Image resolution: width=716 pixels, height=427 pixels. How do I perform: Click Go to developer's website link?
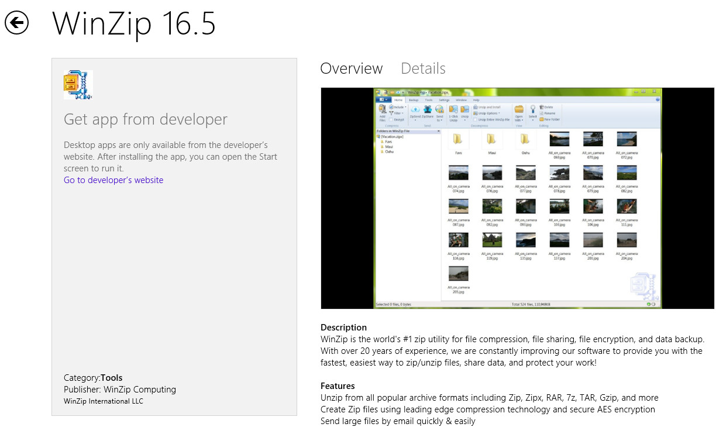coord(113,180)
